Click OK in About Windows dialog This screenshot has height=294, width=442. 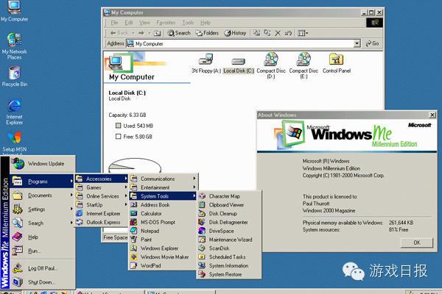(x=417, y=243)
